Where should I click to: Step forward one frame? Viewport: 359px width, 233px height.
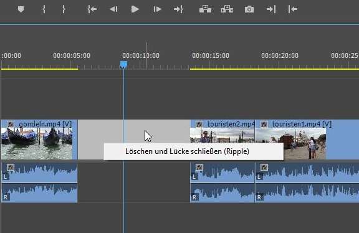(157, 9)
